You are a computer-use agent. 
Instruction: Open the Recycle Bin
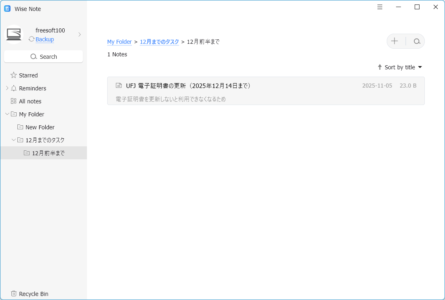(x=34, y=294)
